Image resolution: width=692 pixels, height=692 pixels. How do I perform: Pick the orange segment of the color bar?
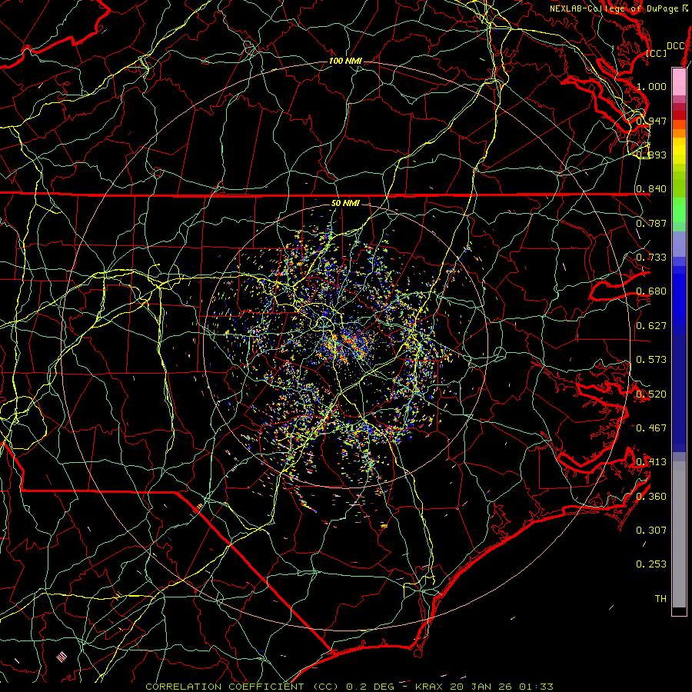click(679, 132)
